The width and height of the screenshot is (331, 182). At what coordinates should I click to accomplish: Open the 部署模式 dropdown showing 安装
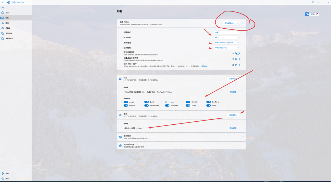[x=227, y=32]
